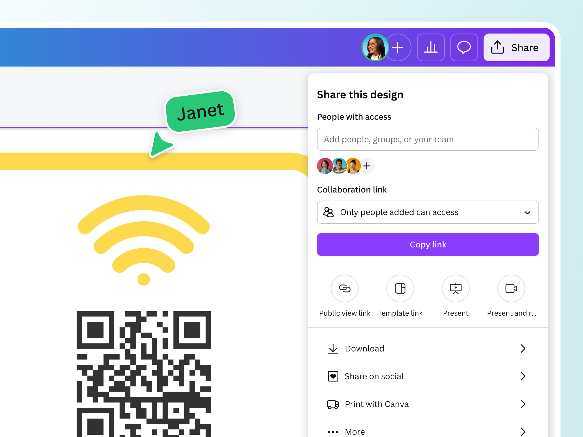Click the Print with Canva truck icon
The height and width of the screenshot is (437, 583).
pos(333,404)
